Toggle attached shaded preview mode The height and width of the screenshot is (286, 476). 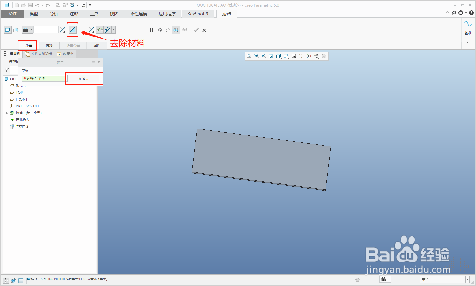coord(176,30)
